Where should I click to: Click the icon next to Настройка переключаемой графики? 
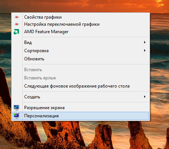(17, 24)
